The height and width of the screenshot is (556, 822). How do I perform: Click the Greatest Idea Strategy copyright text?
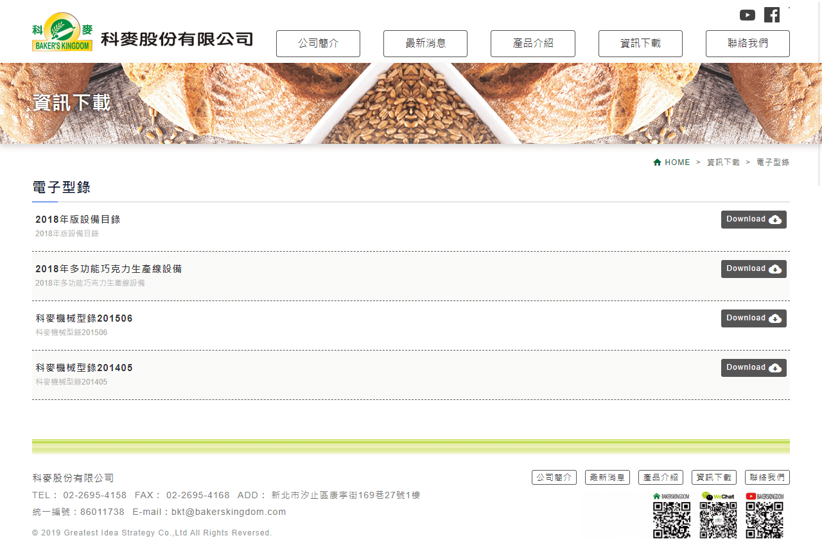(x=152, y=533)
